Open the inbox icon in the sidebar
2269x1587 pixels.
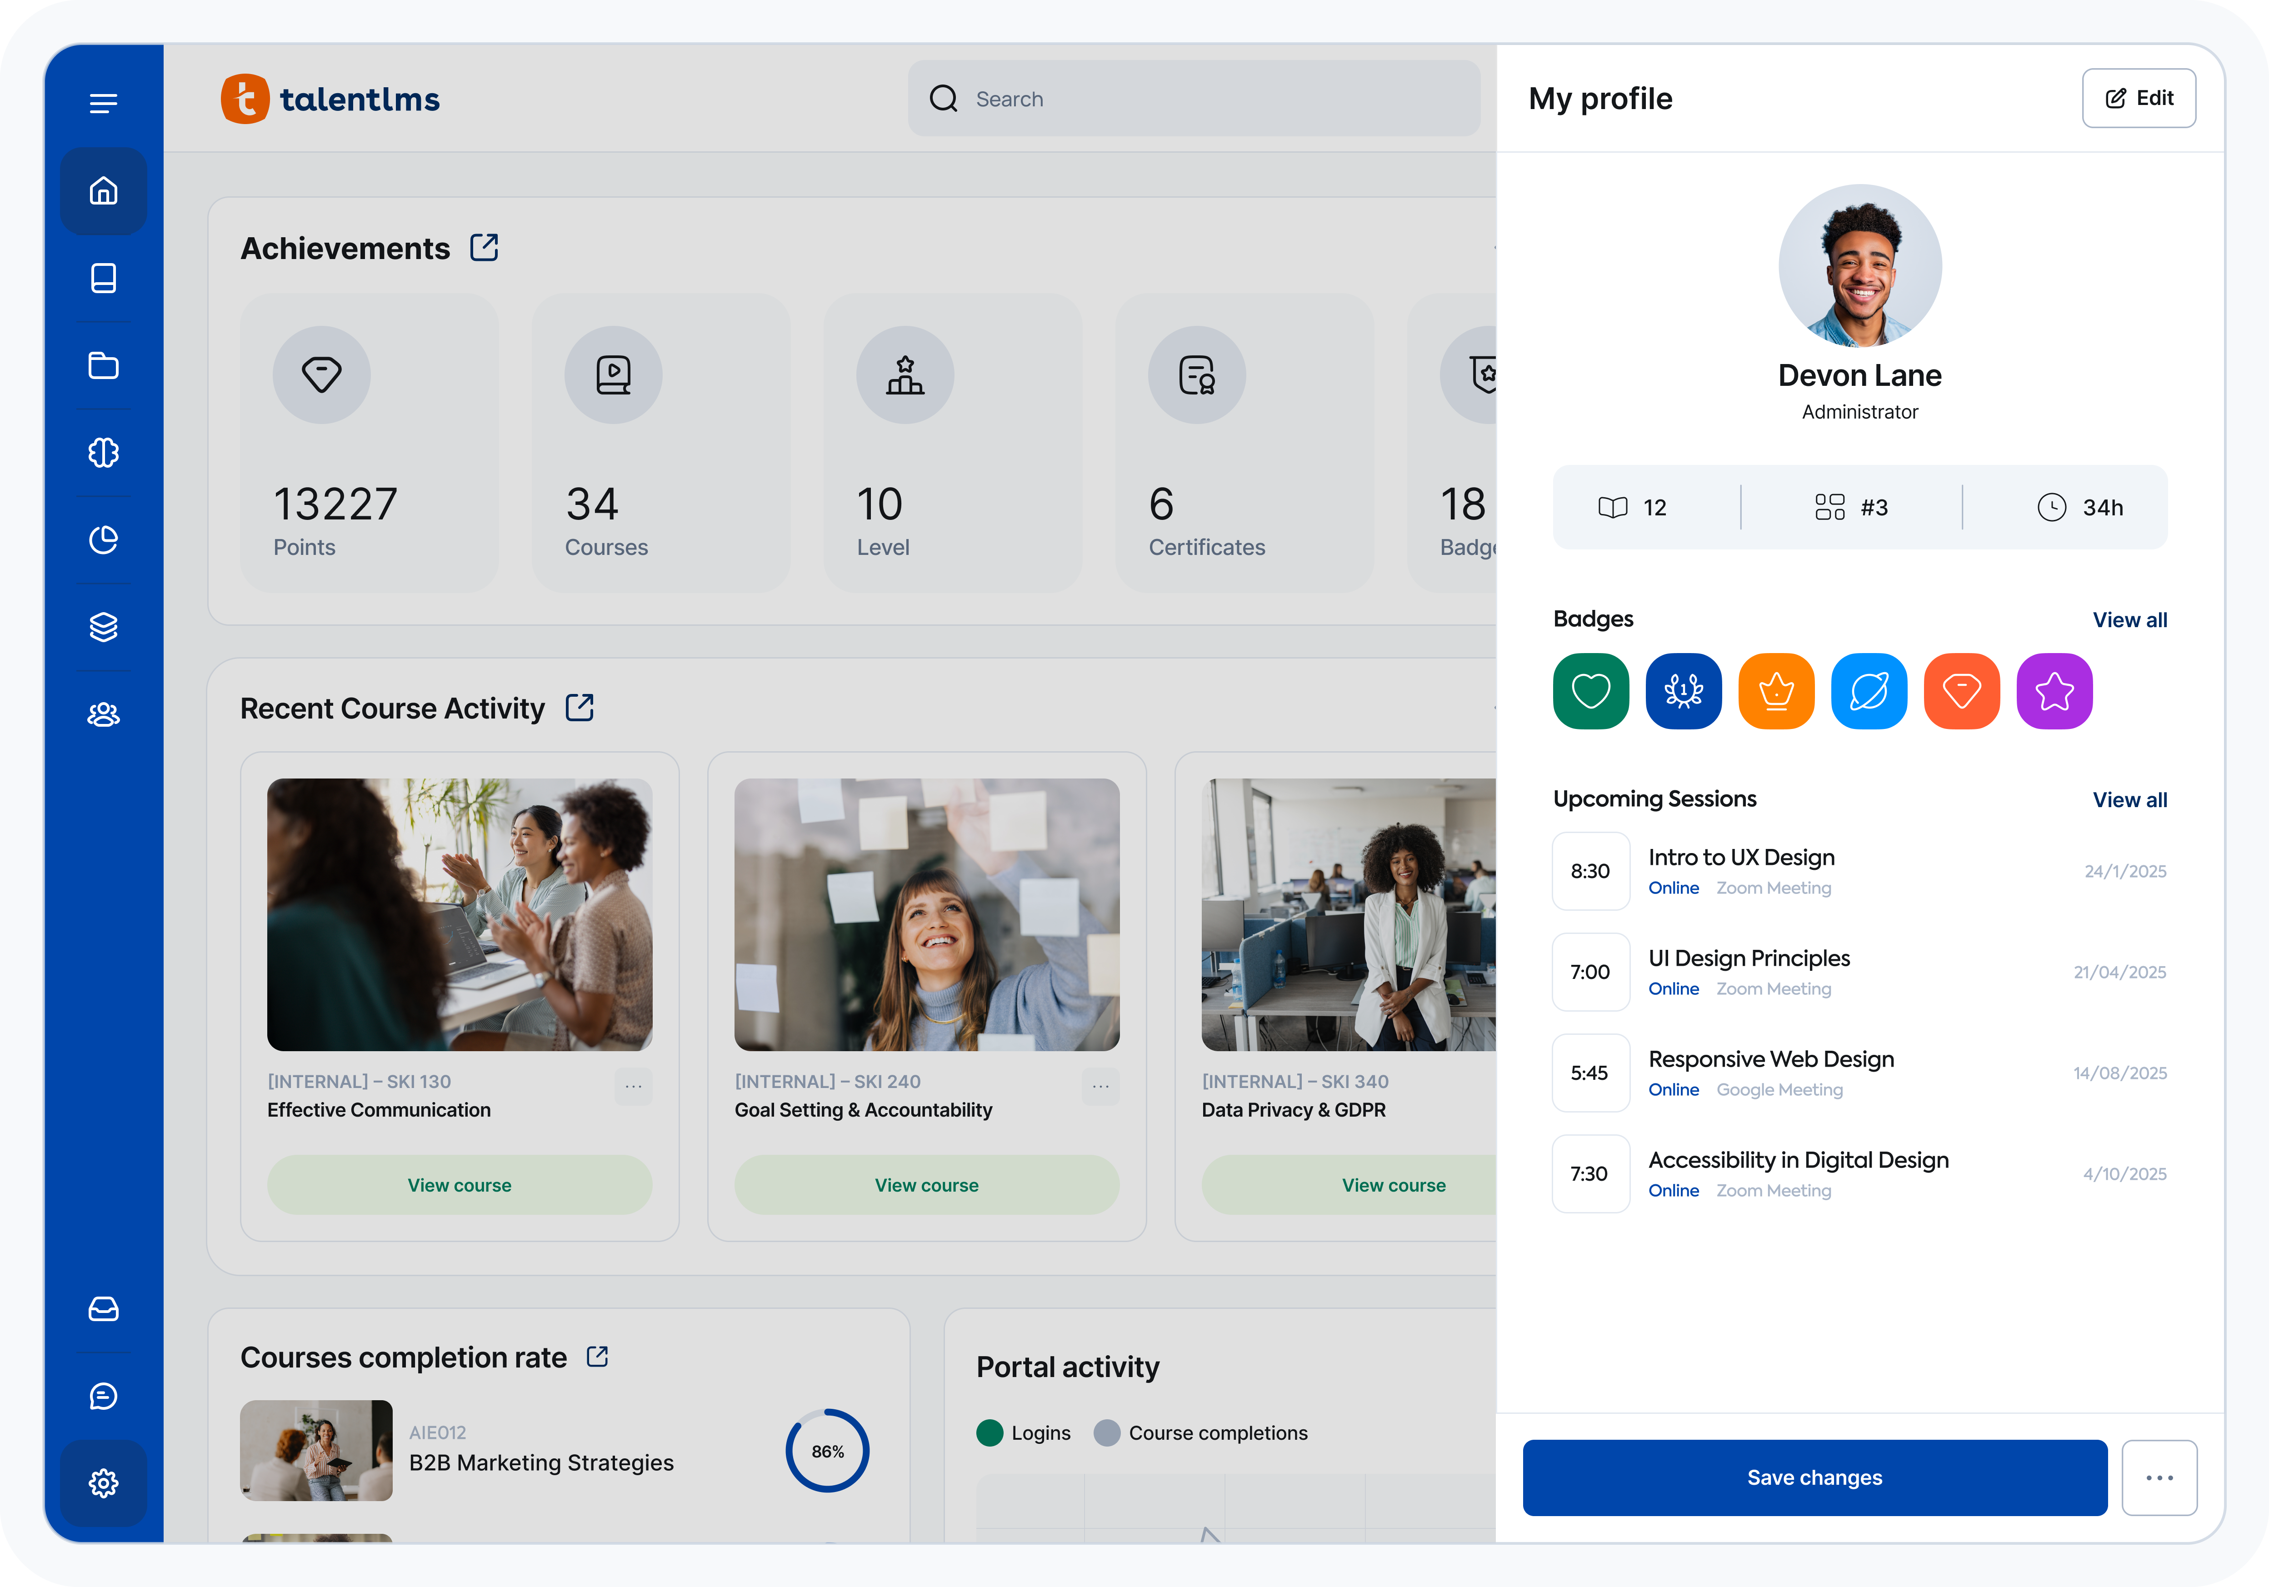pos(104,1309)
